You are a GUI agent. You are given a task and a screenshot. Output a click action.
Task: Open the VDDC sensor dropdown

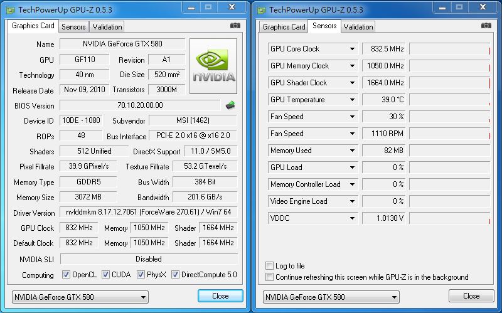coord(352,218)
